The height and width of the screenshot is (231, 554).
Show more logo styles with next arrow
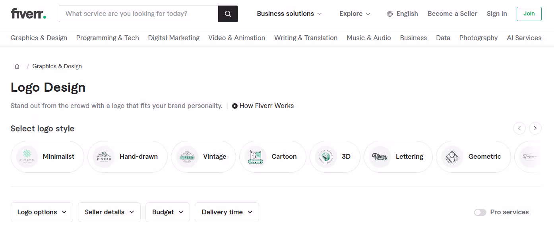coord(535,128)
